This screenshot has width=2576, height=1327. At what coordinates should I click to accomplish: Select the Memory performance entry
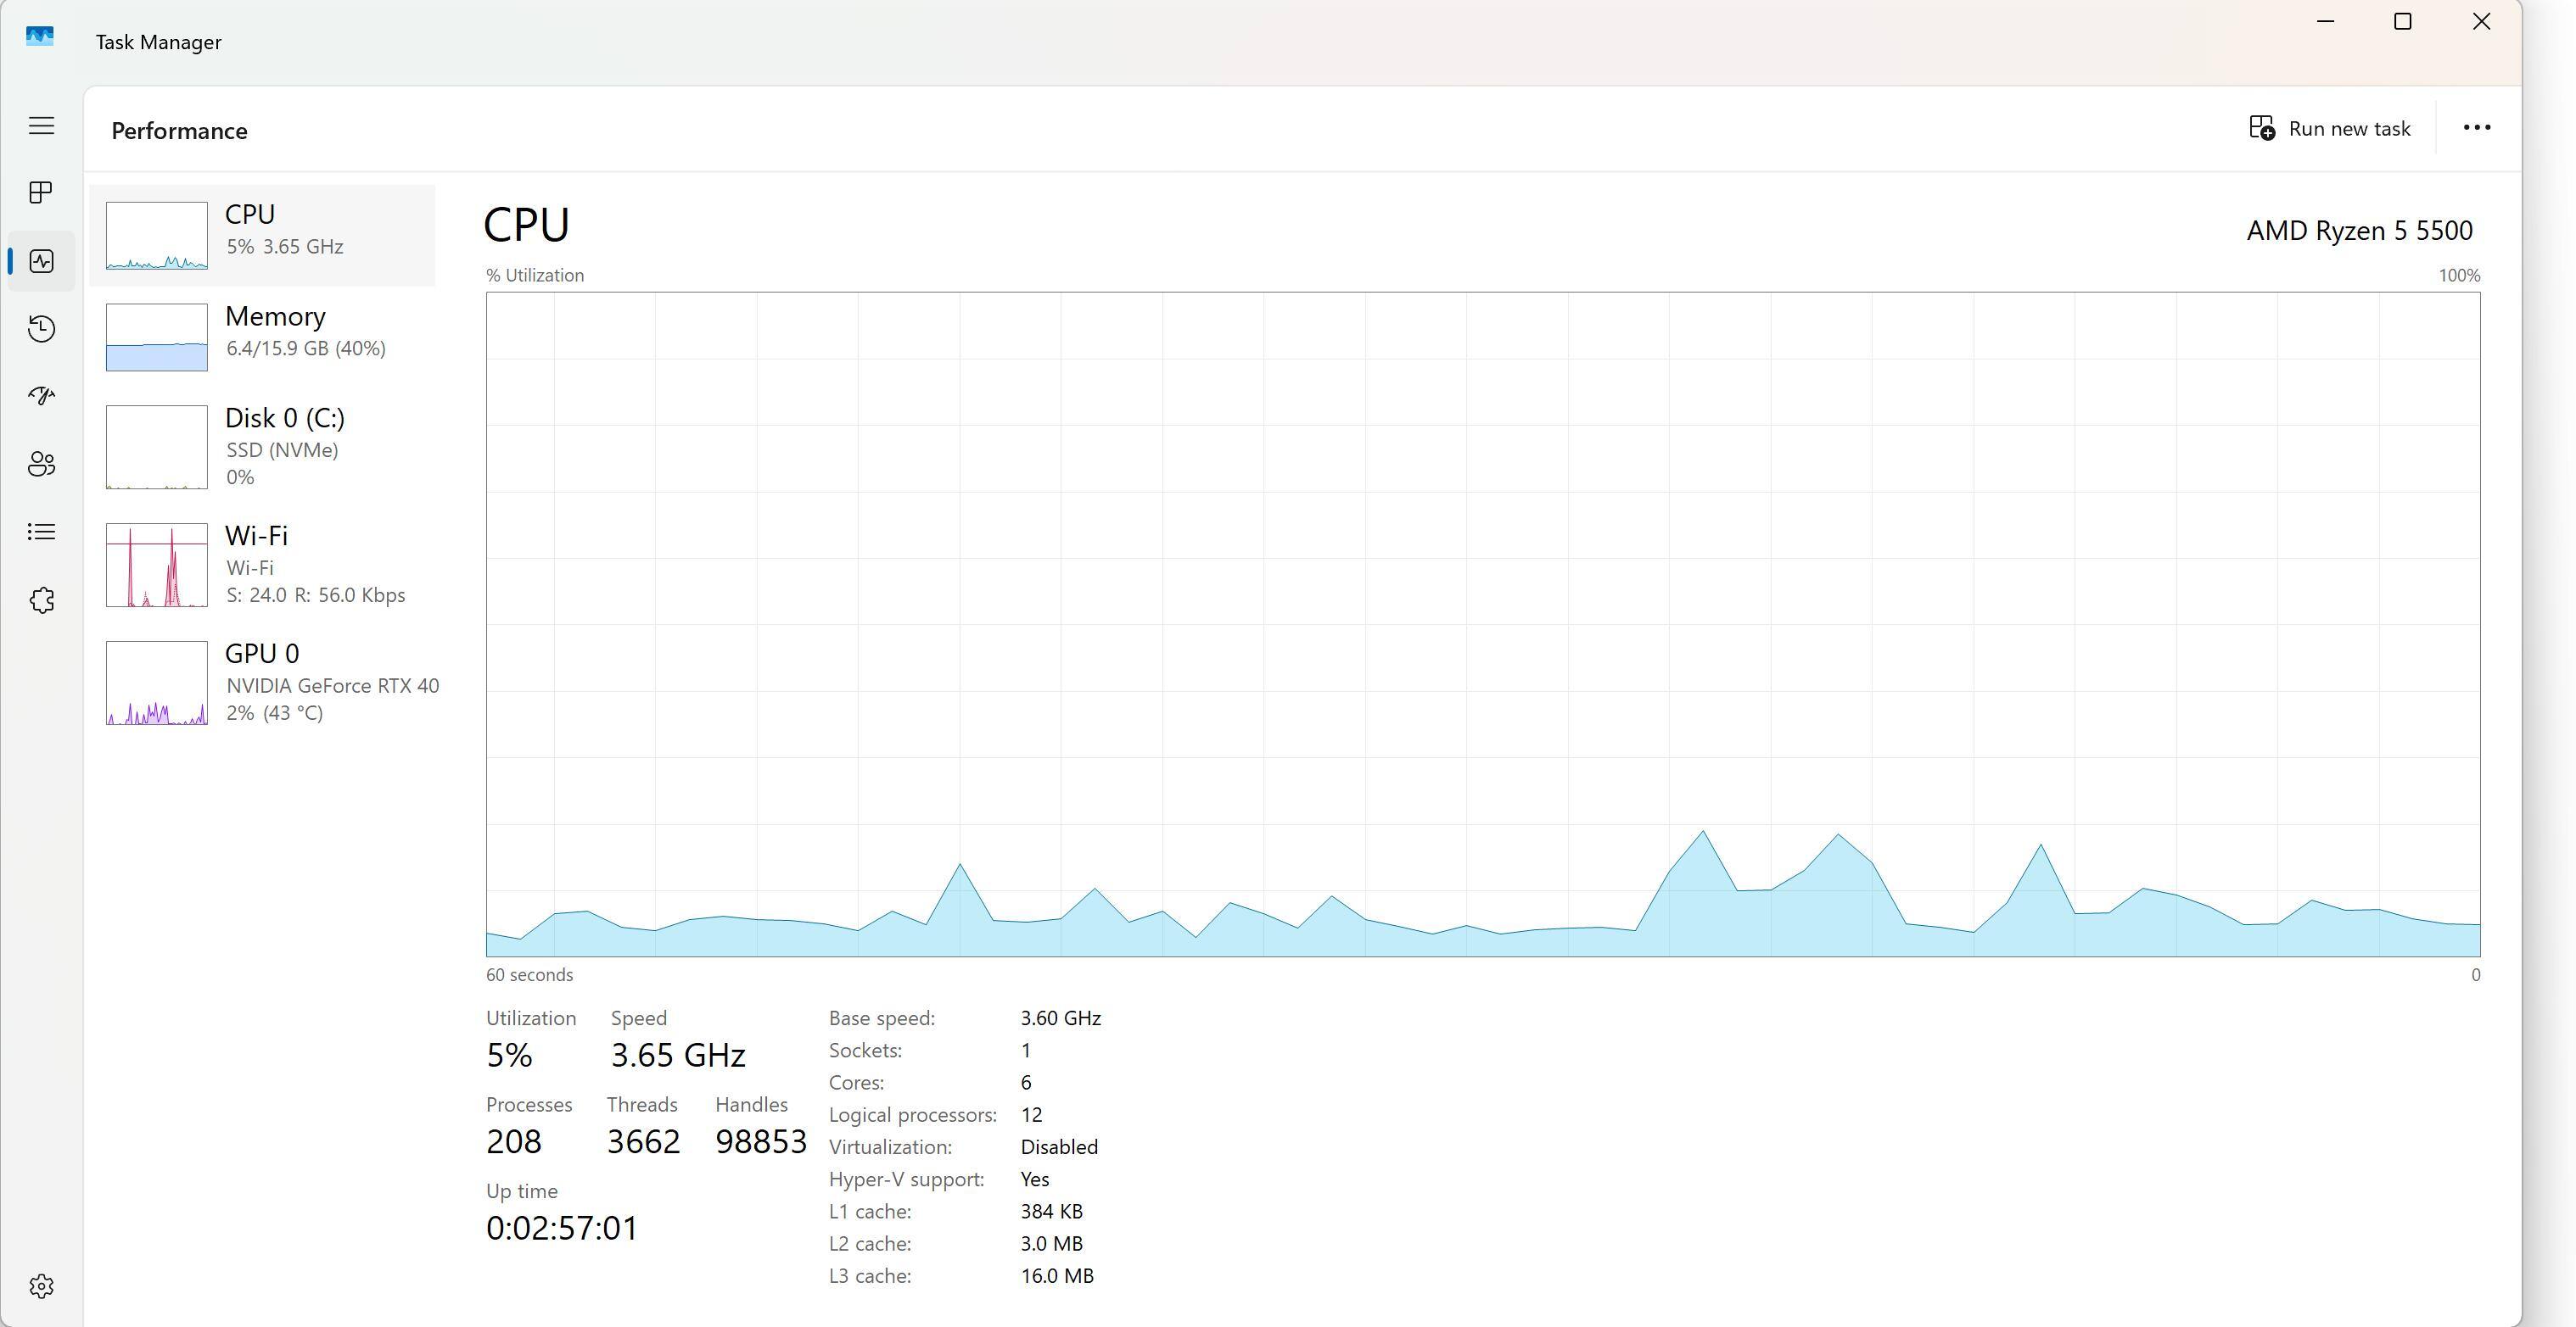262,336
